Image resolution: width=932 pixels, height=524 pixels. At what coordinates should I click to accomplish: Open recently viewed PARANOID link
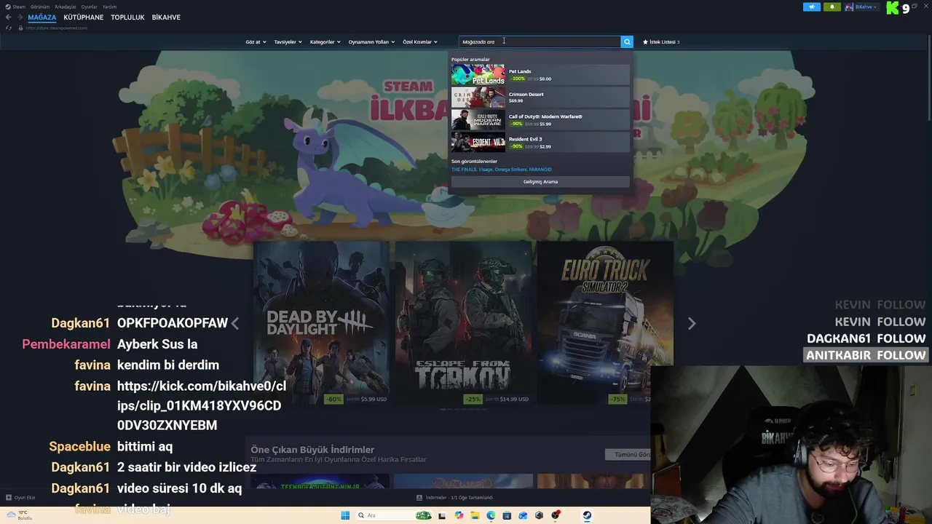tap(540, 170)
